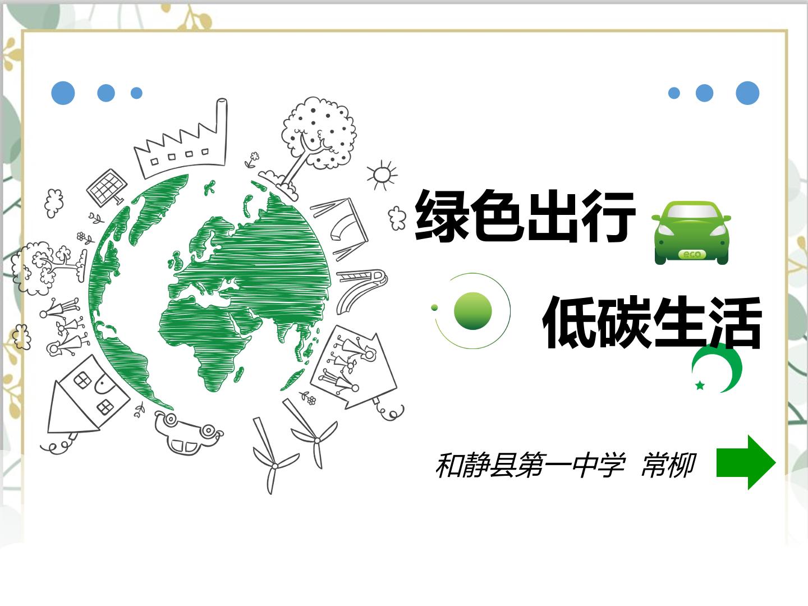Click the green right arrow button
808x606 pixels.
tap(746, 462)
